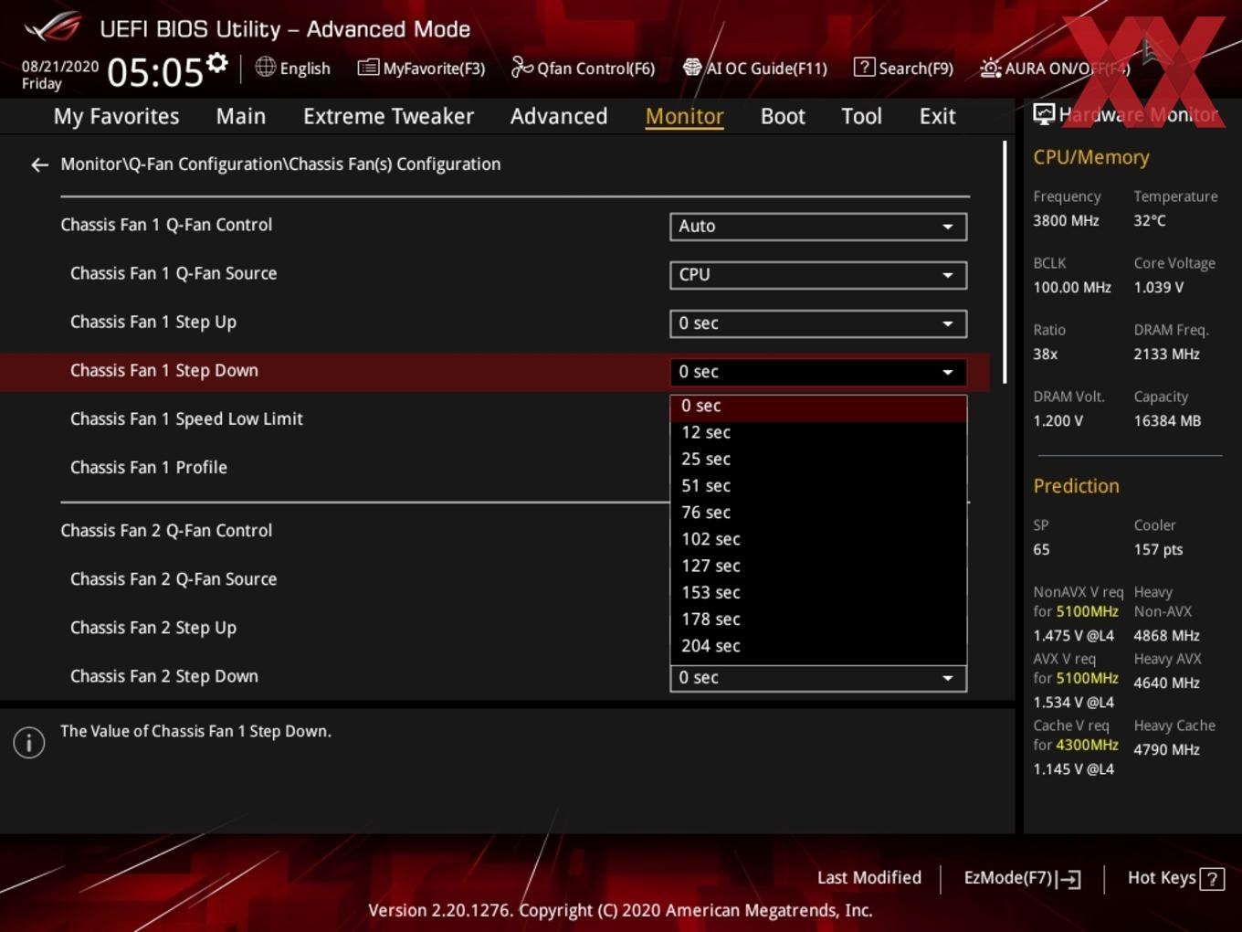Screen dimensions: 1242x932
Task: Click the English language globe icon
Action: 266,67
